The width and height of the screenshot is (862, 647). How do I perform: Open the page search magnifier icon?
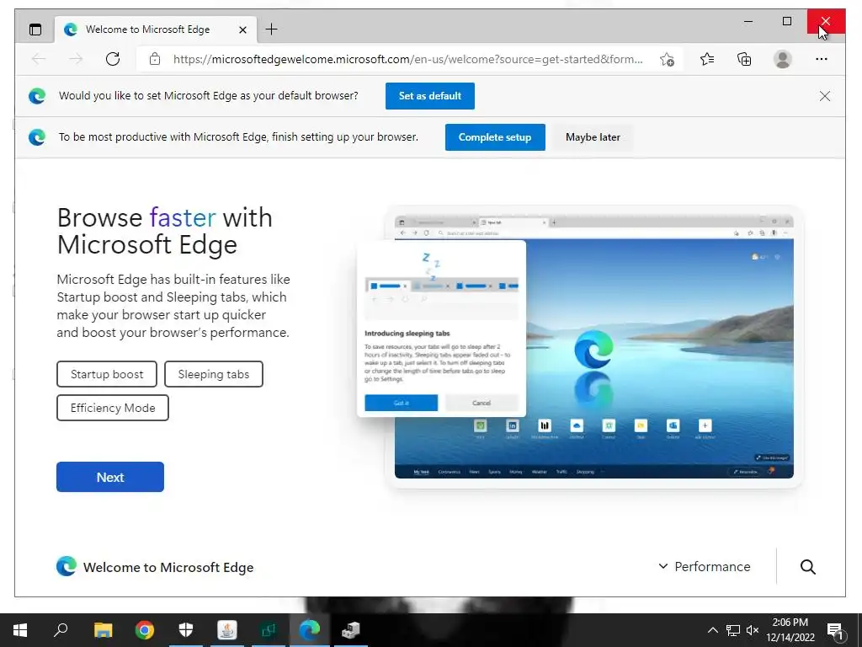[x=807, y=567]
